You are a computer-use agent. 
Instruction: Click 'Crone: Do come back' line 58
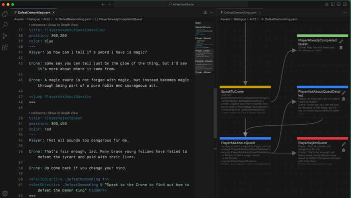pyautogui.click(x=78, y=168)
